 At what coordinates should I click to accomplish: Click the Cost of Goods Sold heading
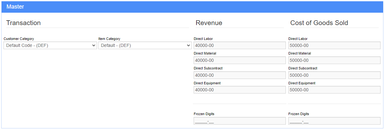tap(319, 23)
